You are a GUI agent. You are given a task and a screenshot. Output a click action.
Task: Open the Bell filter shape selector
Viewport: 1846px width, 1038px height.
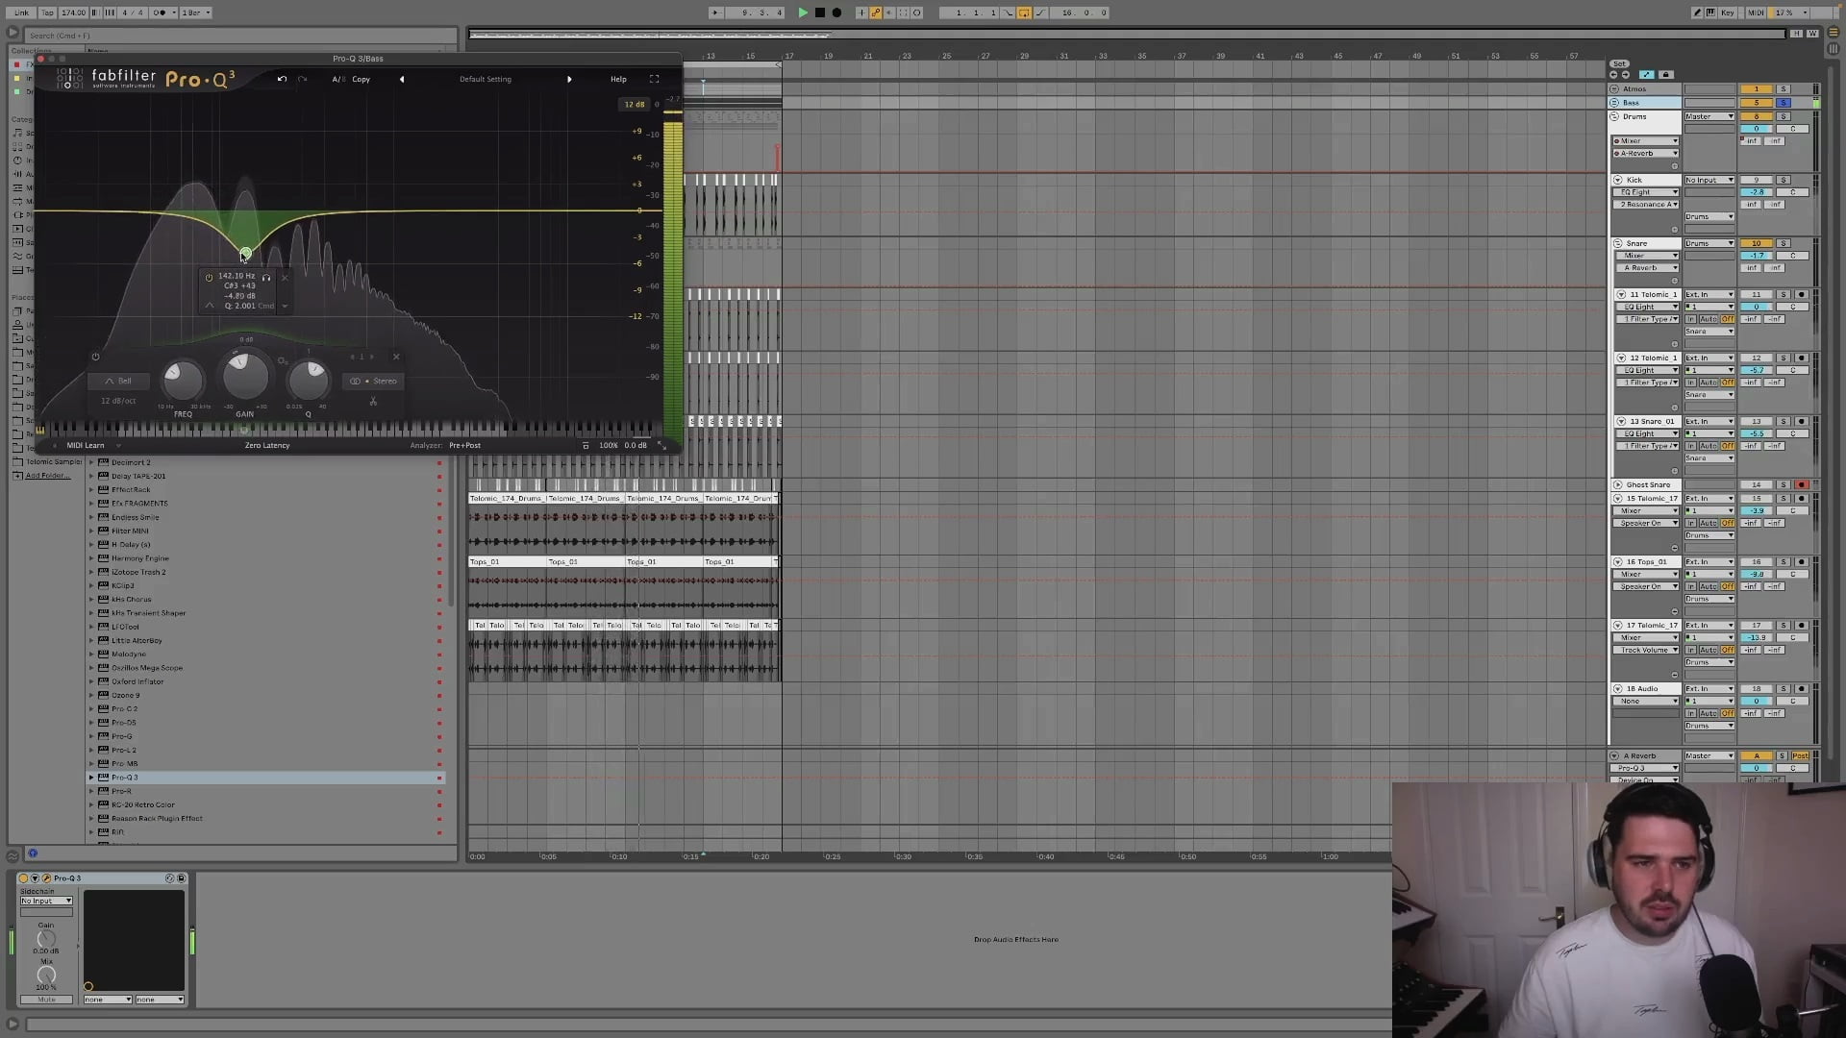click(118, 381)
